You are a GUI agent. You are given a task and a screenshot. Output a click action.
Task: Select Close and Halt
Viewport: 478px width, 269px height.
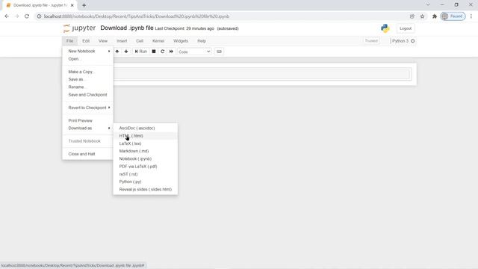coord(88,154)
